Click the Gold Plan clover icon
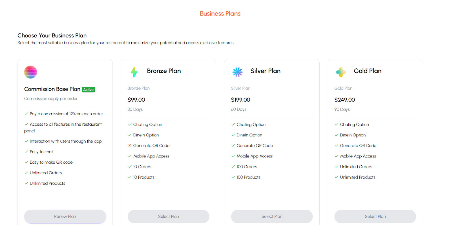Screen dimensions: 451x225 click(341, 72)
